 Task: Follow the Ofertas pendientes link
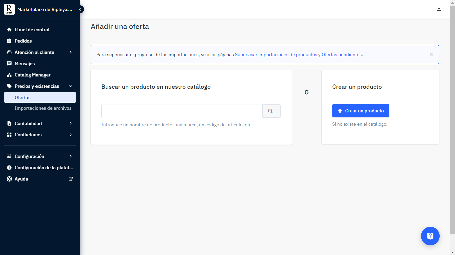(x=342, y=55)
